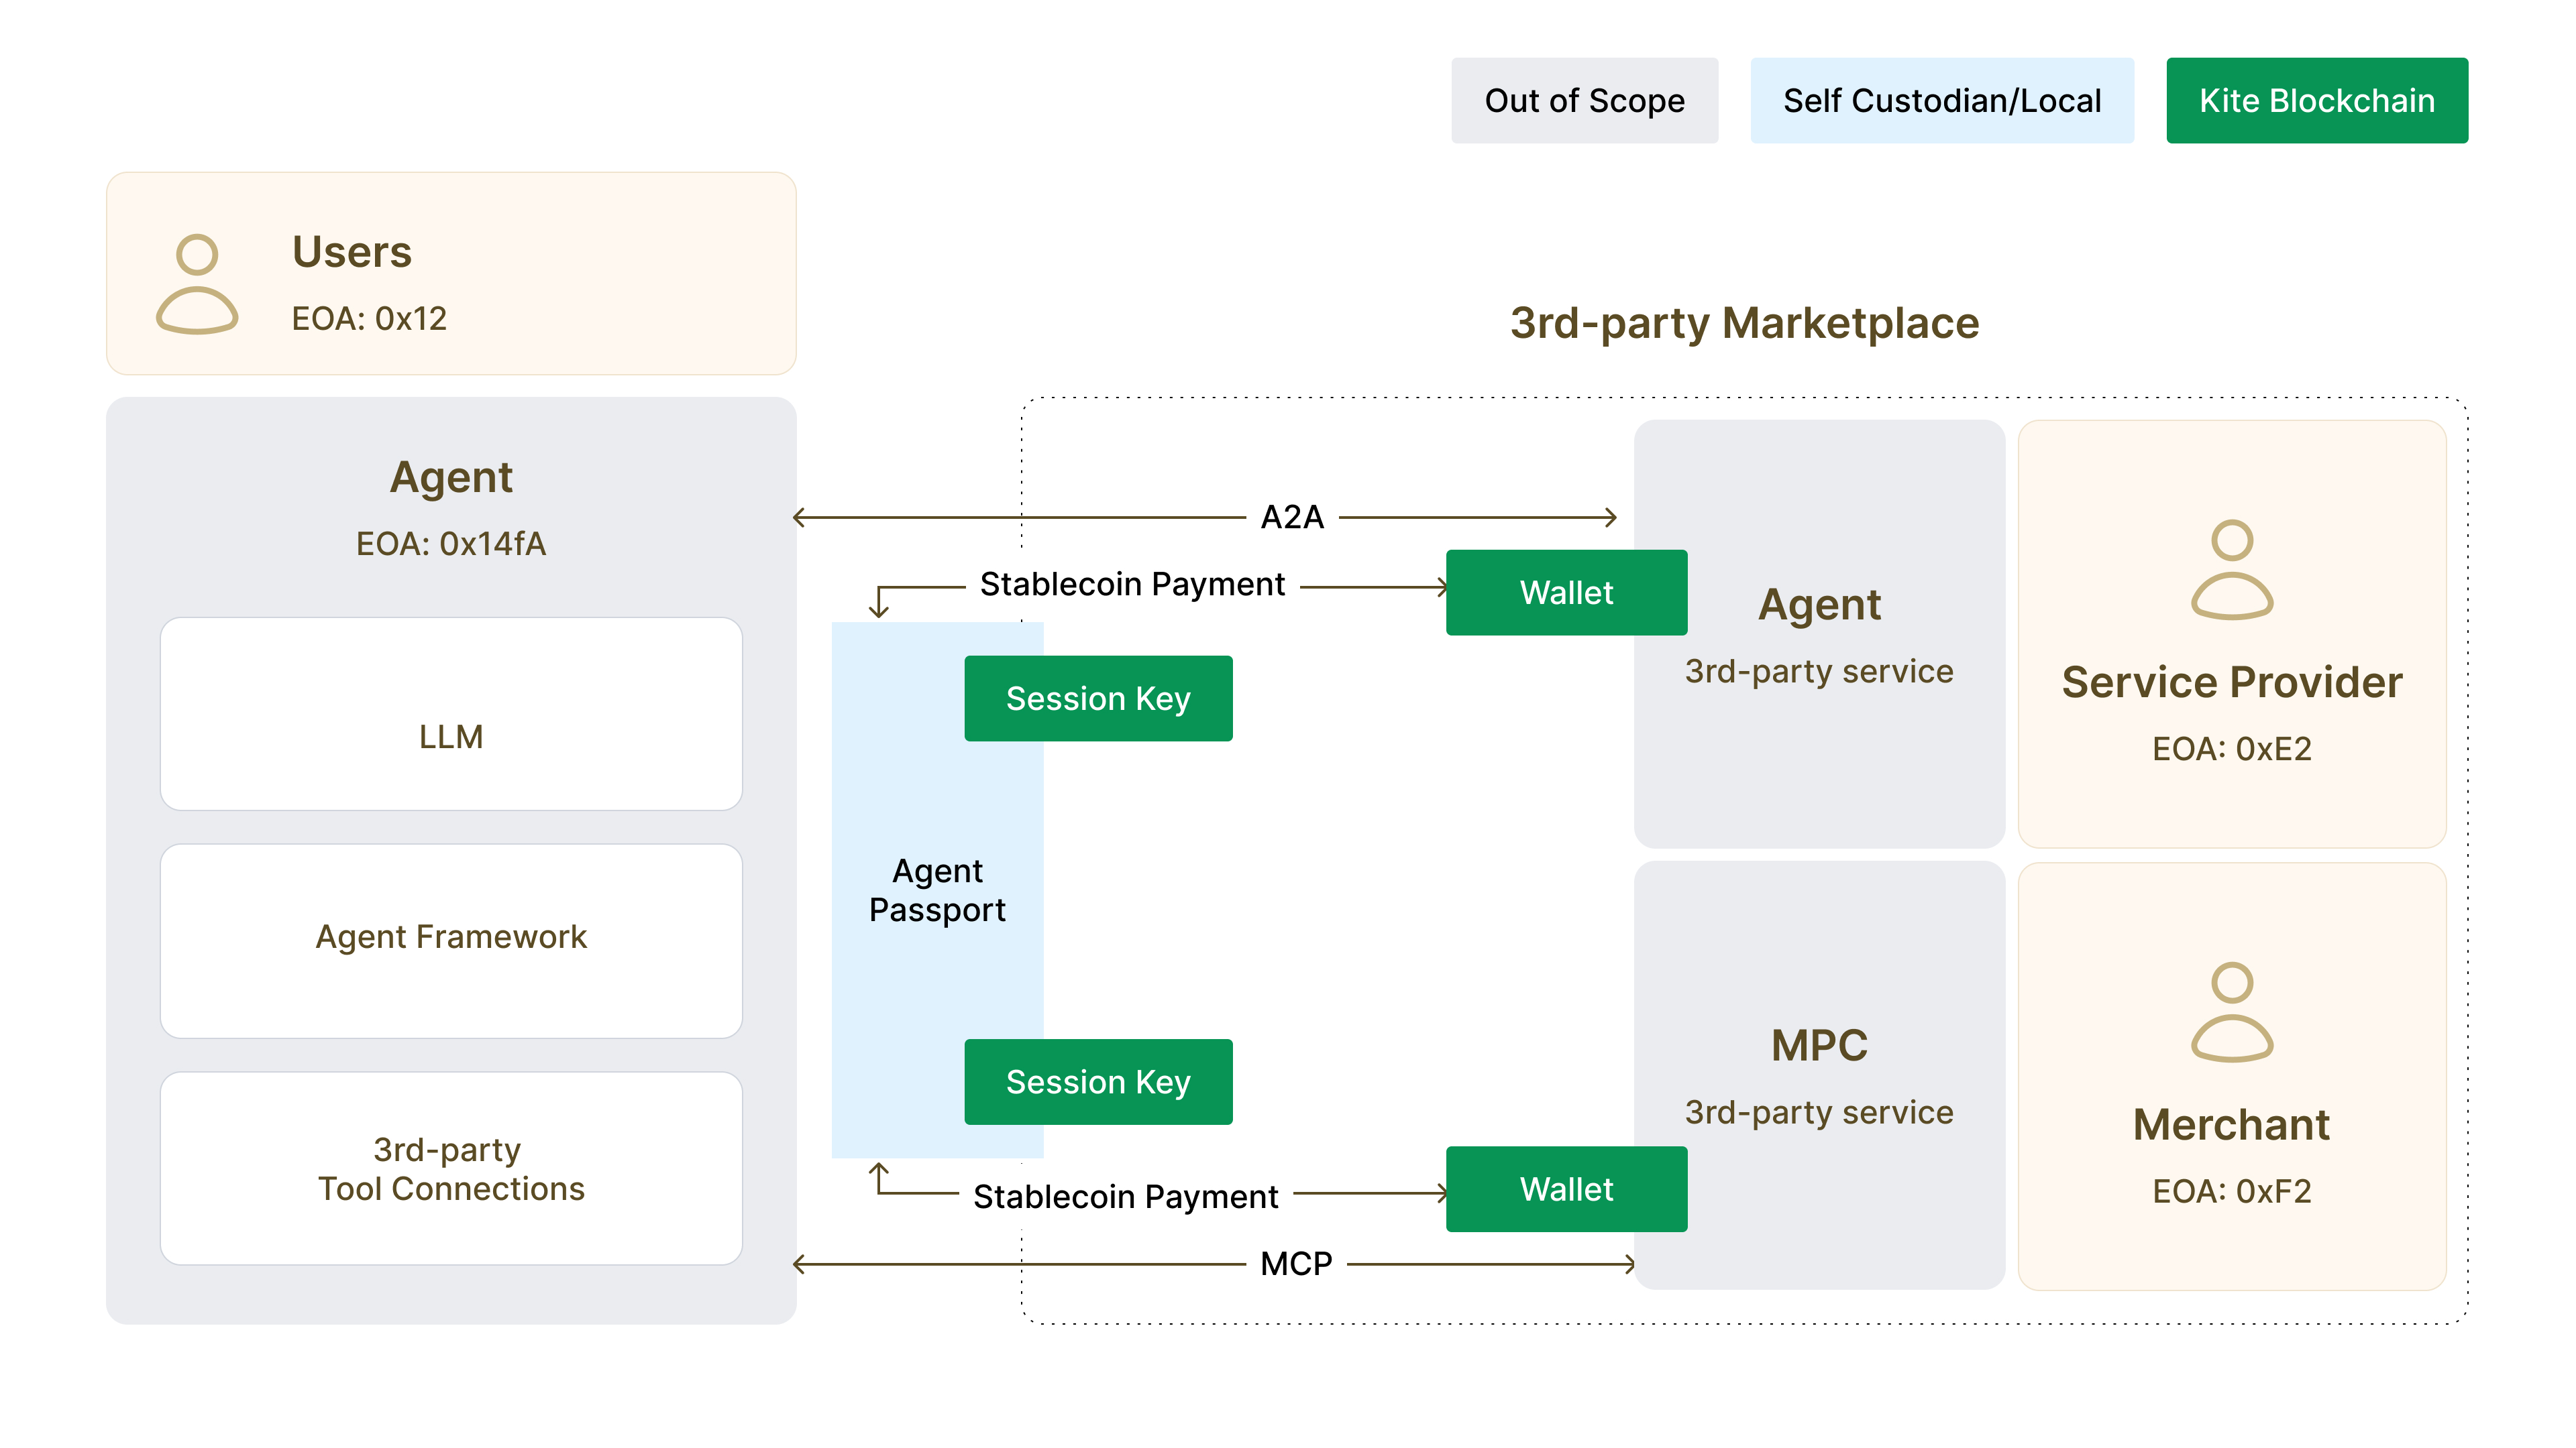
Task: Click the MPC 3rd-party service block
Action: pyautogui.click(x=1818, y=1074)
